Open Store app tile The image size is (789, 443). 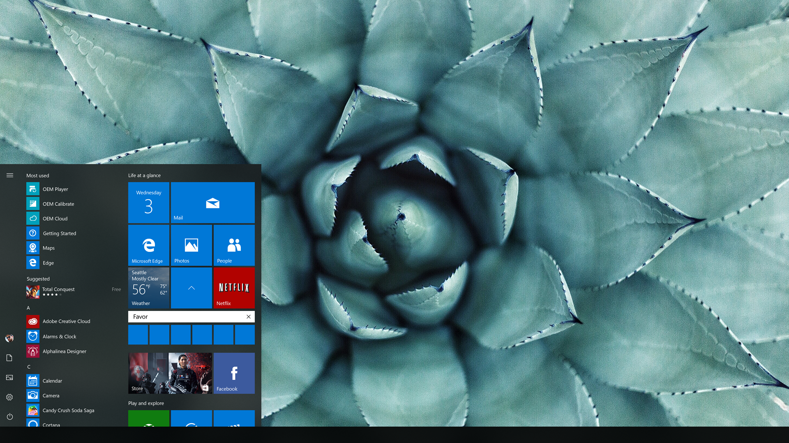point(170,373)
